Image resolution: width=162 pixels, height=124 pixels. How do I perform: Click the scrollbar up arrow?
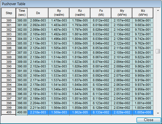[158, 10]
